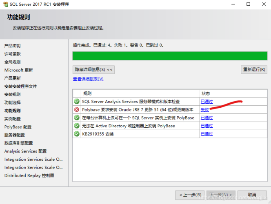Open the 查看详细报表(V) link

coord(88,79)
